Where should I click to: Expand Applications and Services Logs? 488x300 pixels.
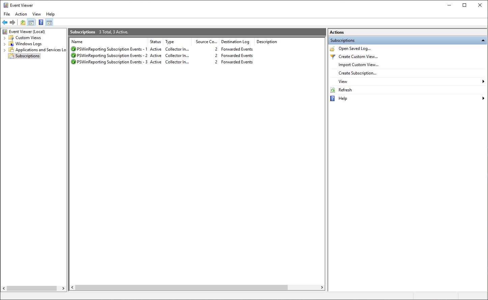(x=4, y=50)
